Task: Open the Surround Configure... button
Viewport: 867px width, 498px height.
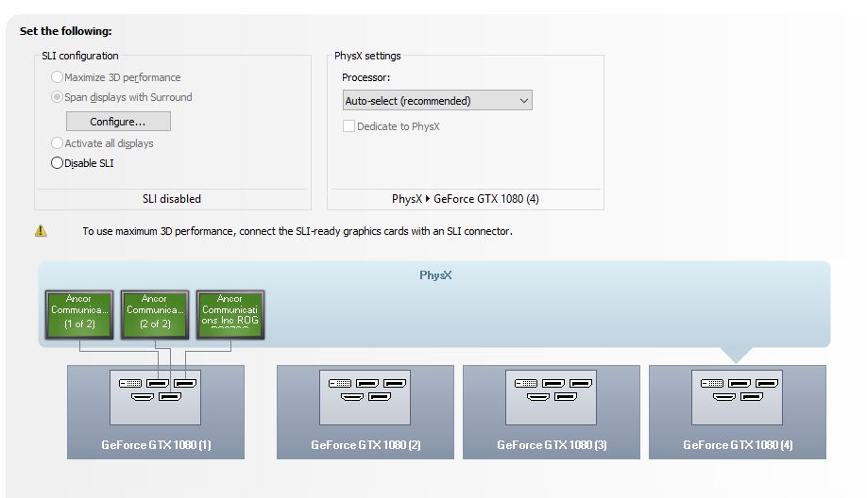Action: pos(118,122)
